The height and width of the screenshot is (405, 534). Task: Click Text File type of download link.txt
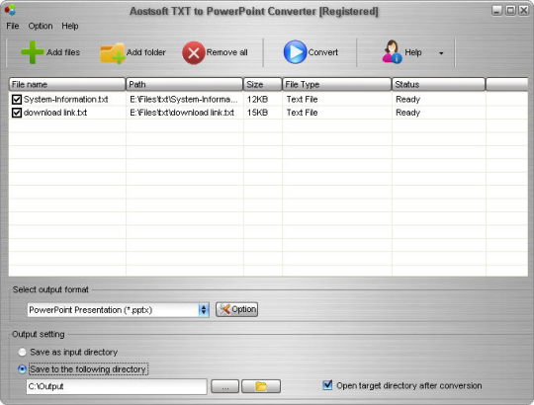click(302, 113)
